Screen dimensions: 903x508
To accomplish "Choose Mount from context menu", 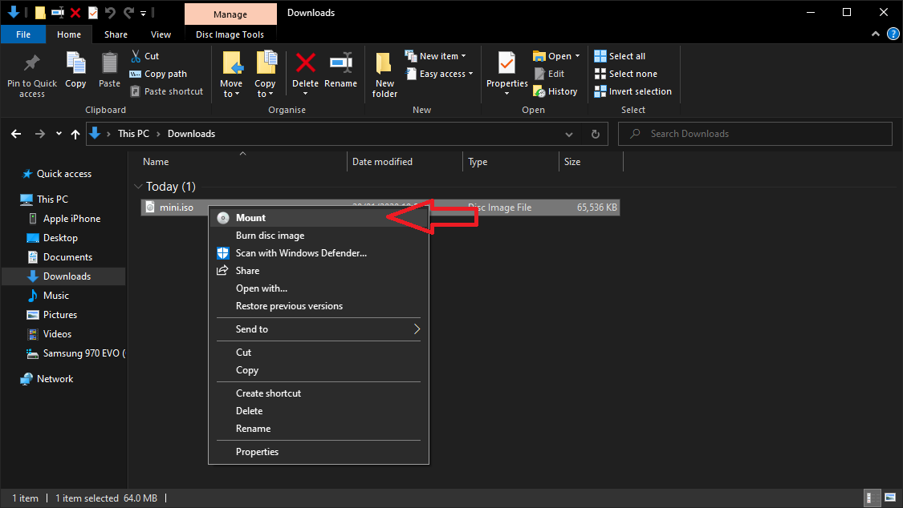I will point(319,218).
